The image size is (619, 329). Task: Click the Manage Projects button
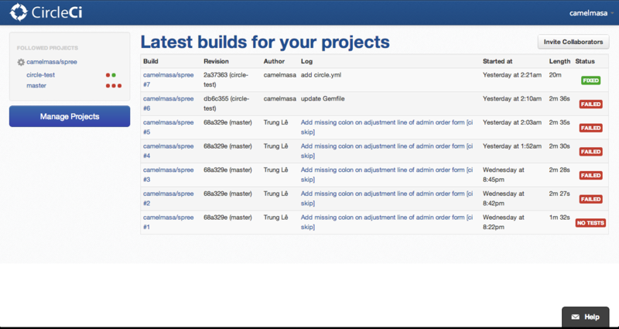(x=70, y=117)
